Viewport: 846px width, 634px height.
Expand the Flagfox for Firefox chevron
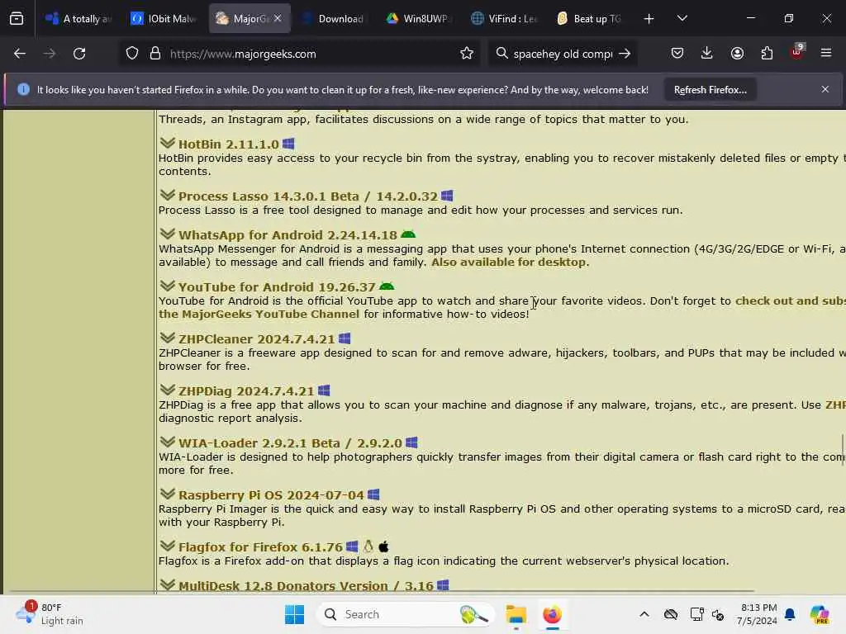168,546
